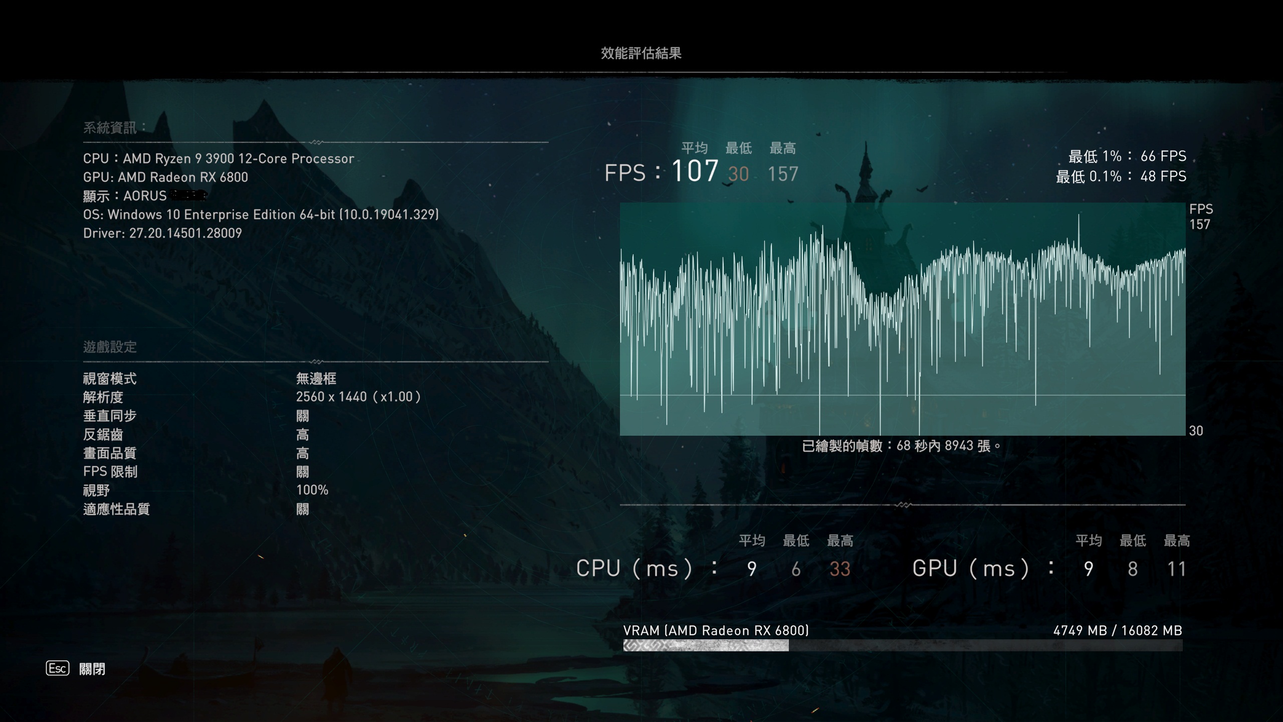The image size is (1283, 722).
Task: Click the Driver: 27.20.14501.28009 line
Action: tap(162, 233)
